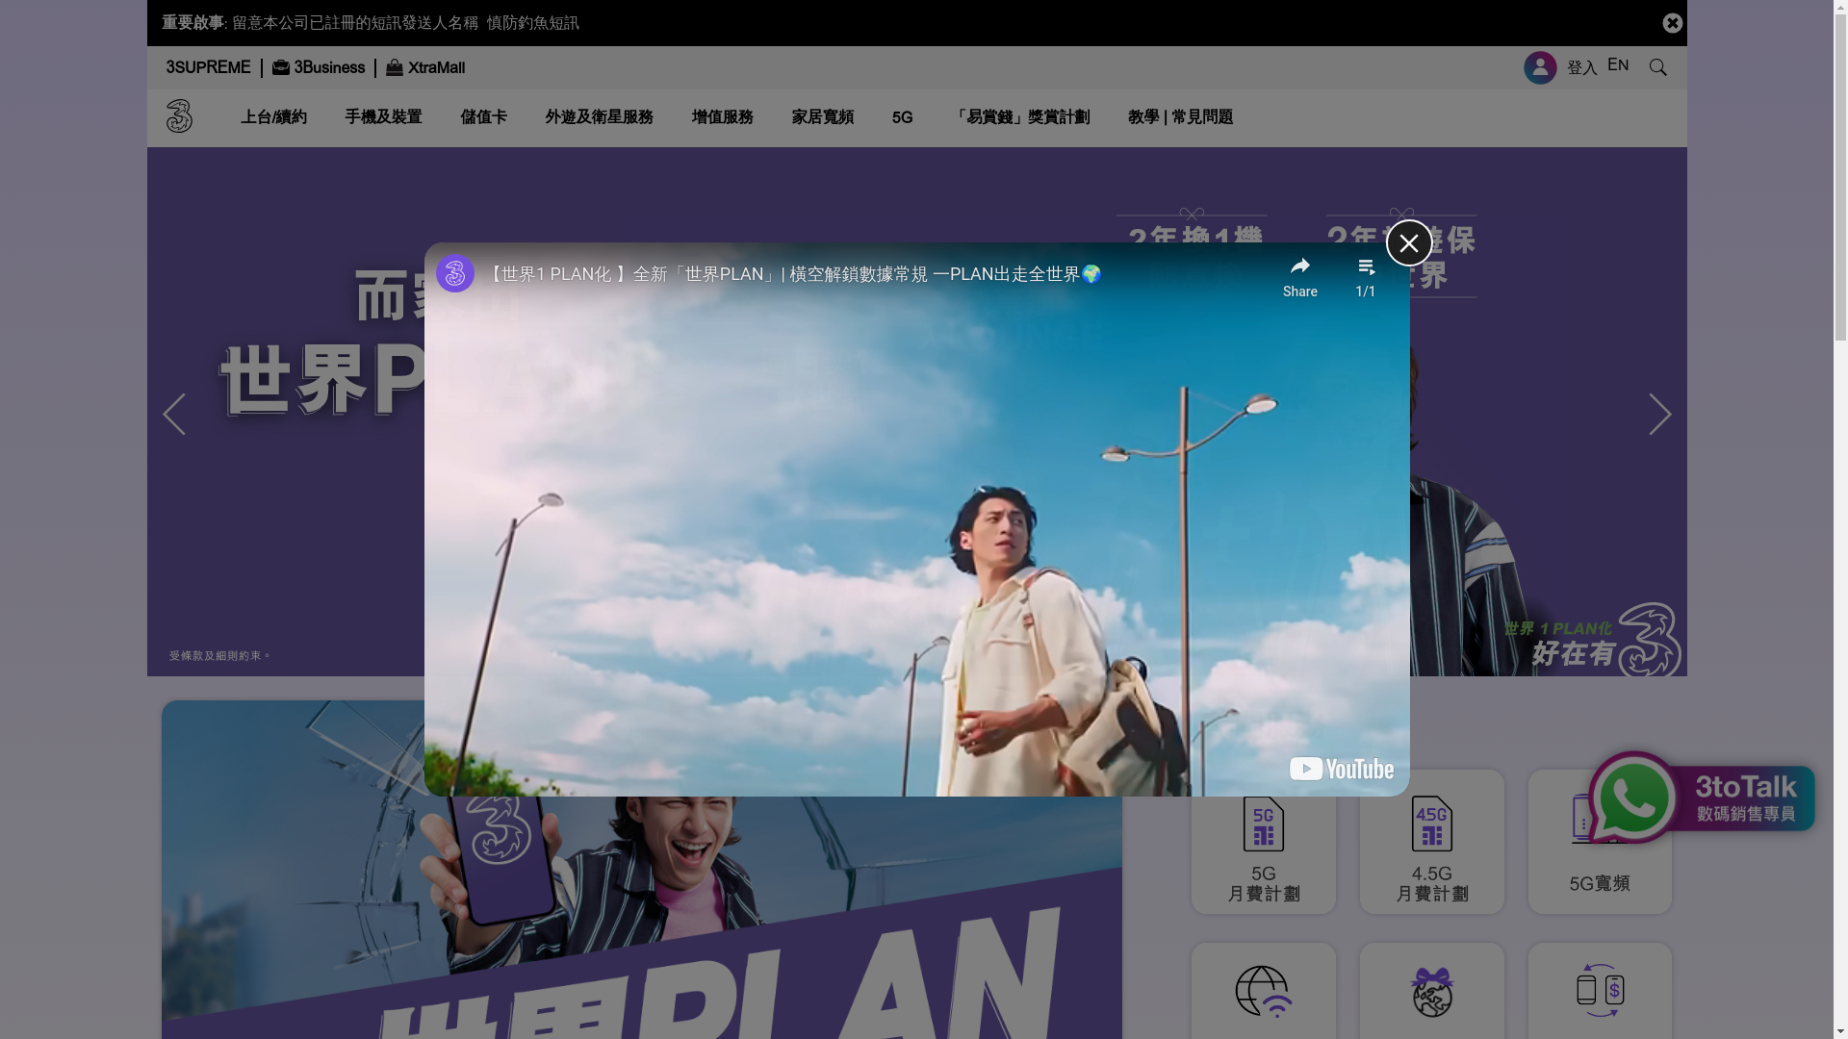
Task: Open the 4.5G 月費計劃 tile
Action: click(1432, 842)
